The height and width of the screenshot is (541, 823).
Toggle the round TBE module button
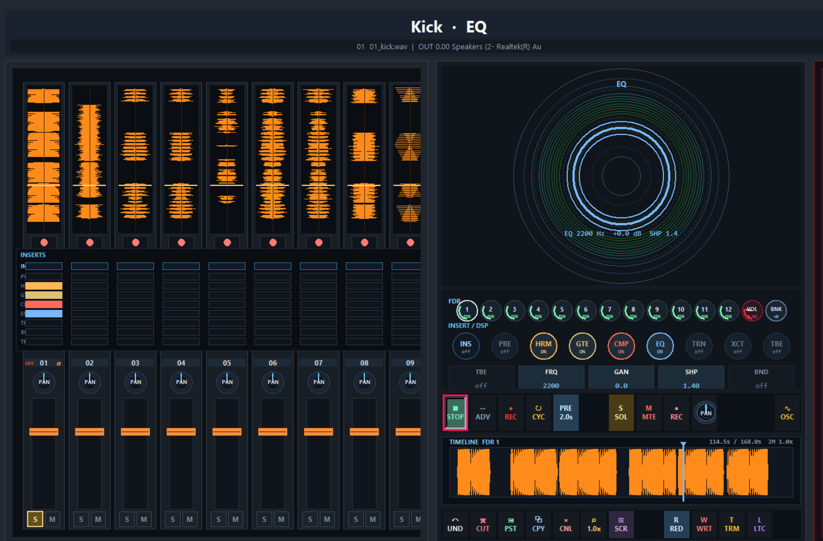tap(776, 346)
